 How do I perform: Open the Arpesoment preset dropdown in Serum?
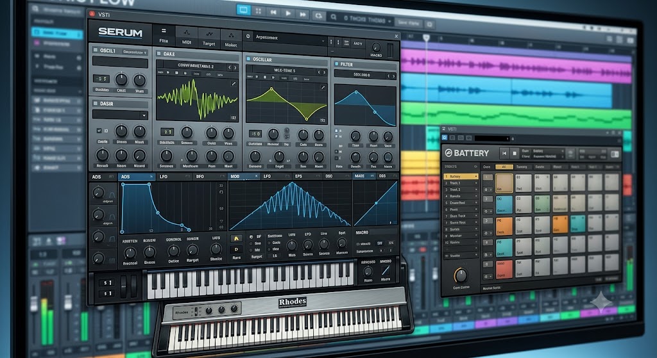tap(289, 38)
